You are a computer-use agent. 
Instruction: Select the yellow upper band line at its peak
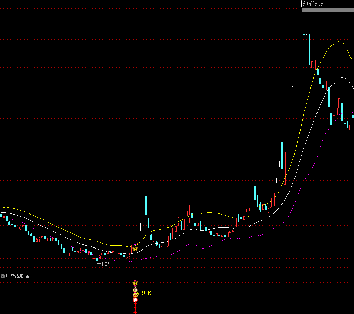pos(340,41)
